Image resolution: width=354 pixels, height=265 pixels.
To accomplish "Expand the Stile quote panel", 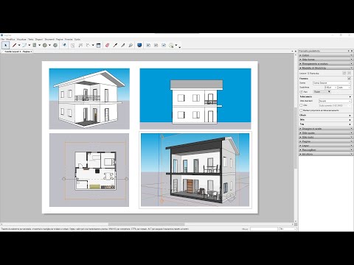I will click(326, 132).
